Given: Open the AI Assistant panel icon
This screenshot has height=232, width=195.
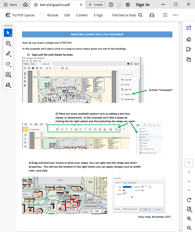Looking at the screenshot, I should coord(189,28).
